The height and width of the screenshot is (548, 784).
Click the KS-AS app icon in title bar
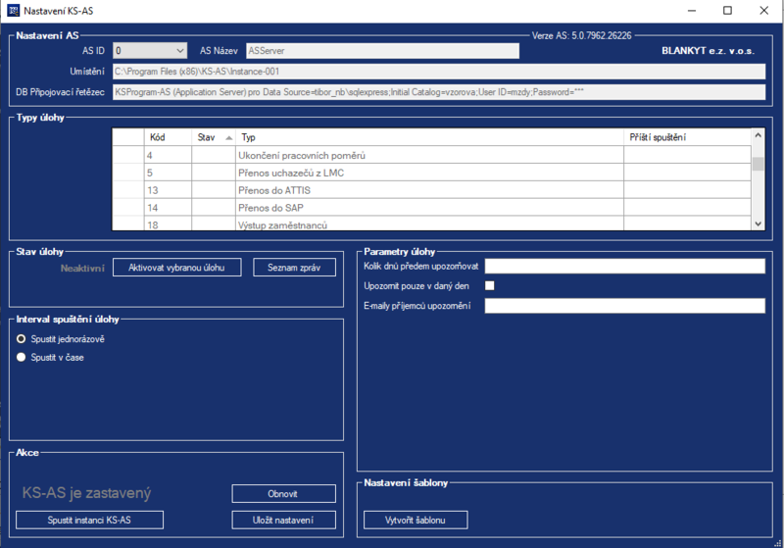pyautogui.click(x=13, y=11)
